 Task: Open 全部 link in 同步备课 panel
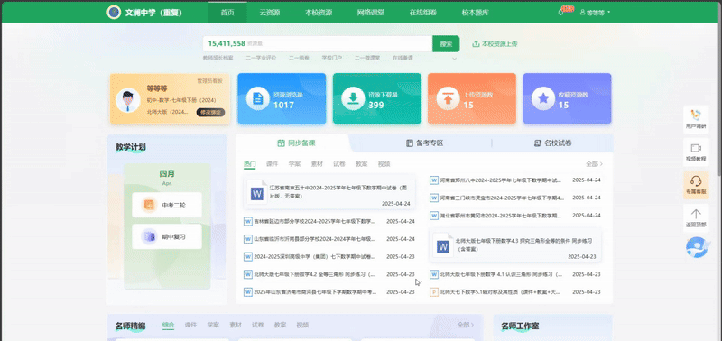click(x=594, y=164)
